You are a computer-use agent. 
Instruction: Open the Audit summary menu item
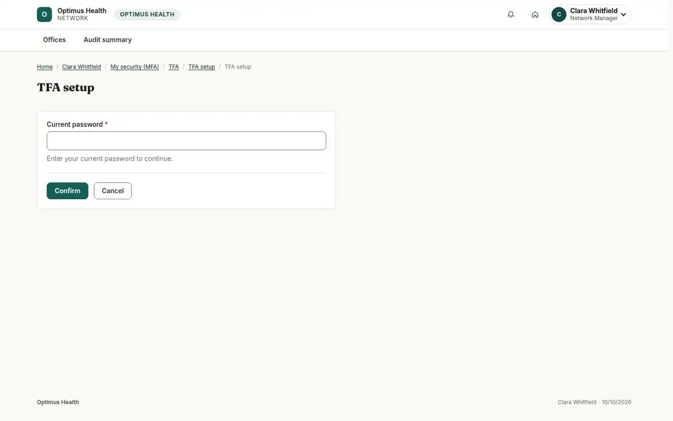[108, 40]
